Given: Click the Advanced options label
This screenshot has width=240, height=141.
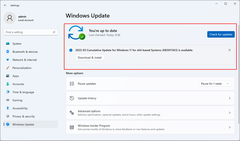Looking at the screenshot, I should [89, 111].
